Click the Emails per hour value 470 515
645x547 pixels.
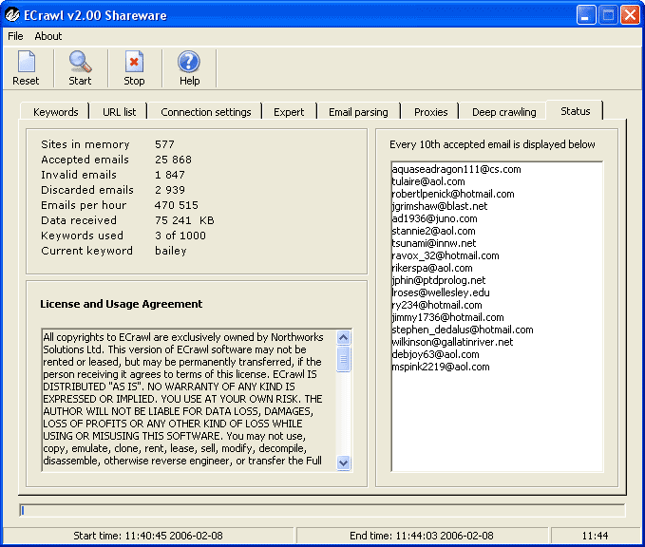tap(177, 205)
